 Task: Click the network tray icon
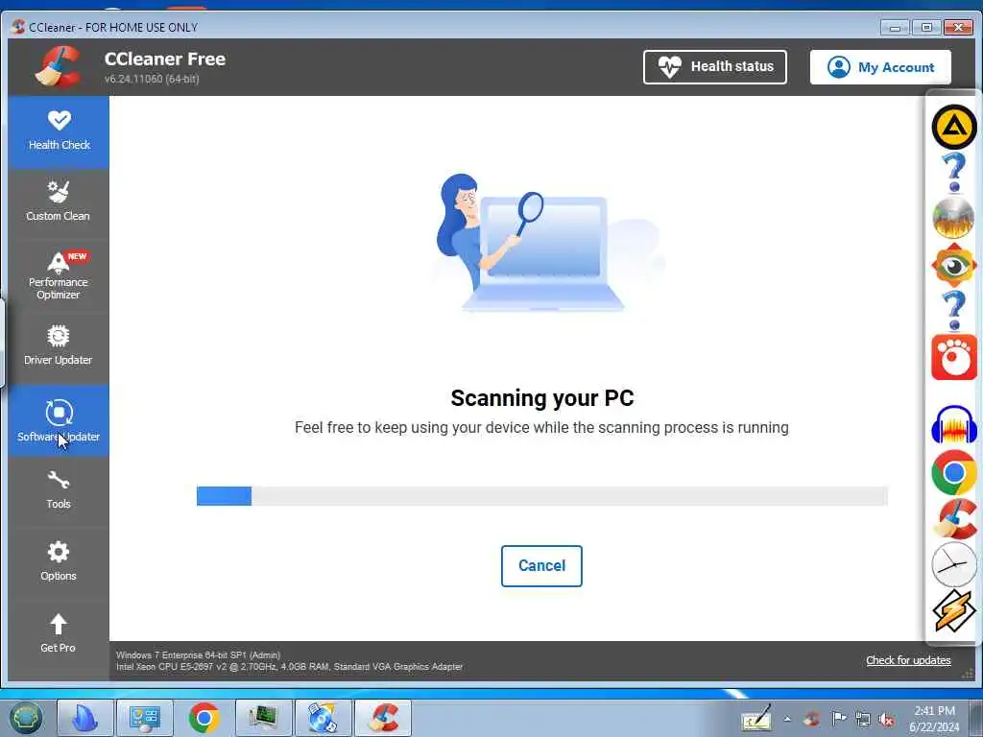pyautogui.click(x=863, y=719)
